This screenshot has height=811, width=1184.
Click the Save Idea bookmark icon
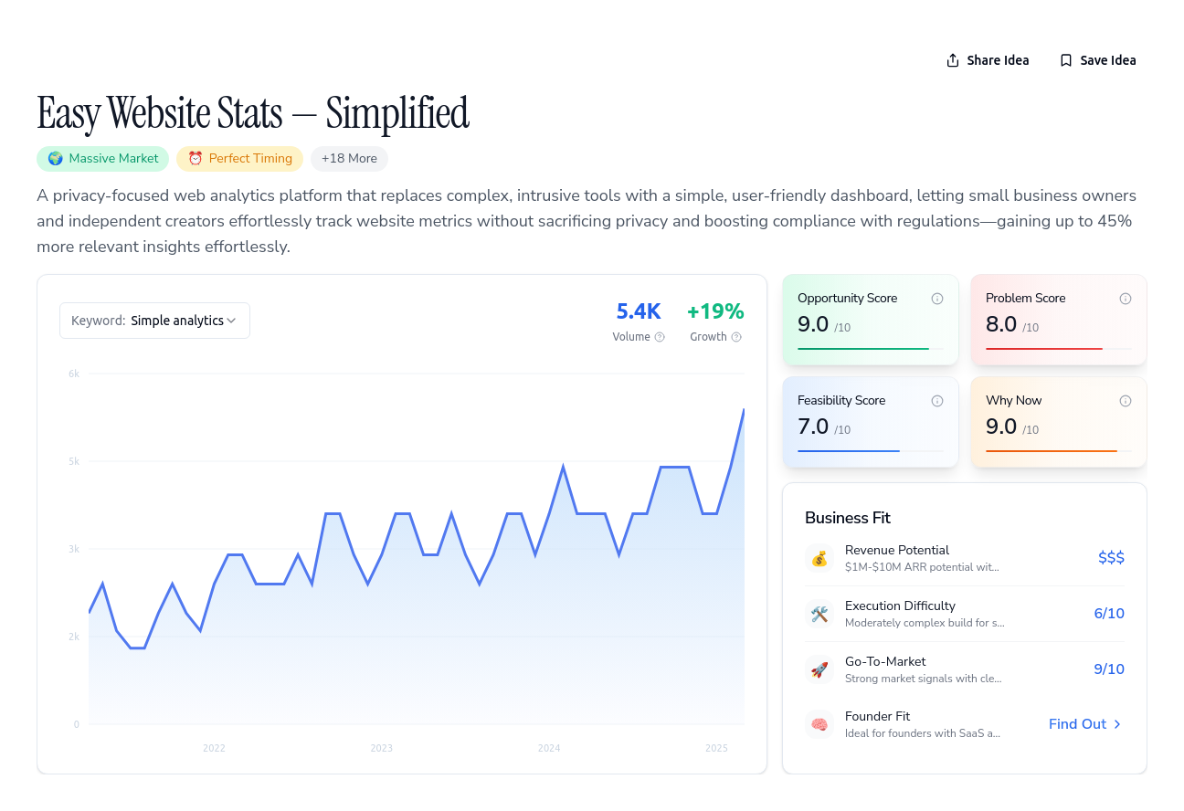(1066, 60)
